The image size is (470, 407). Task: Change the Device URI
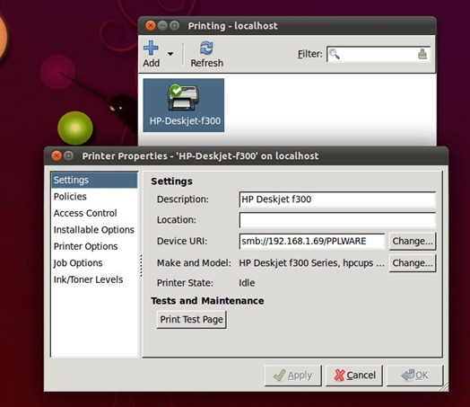click(413, 242)
